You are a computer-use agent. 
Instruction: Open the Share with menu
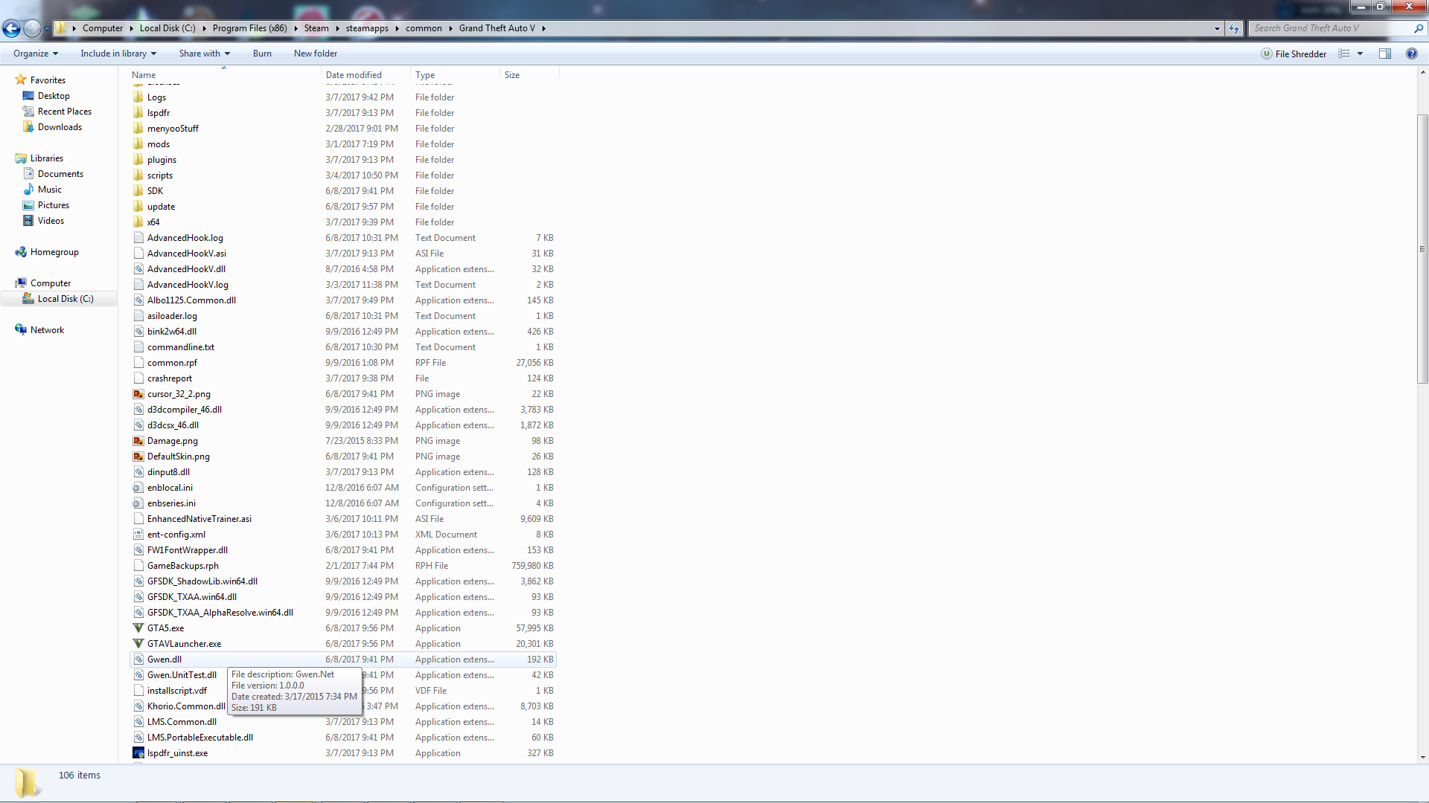(x=204, y=54)
